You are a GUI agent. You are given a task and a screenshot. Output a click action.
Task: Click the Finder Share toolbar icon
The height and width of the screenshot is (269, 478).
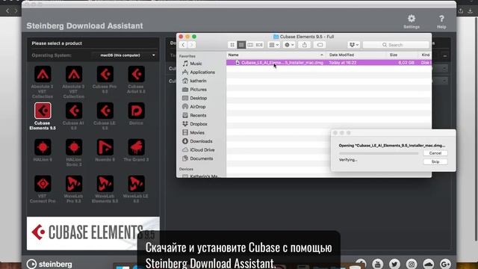click(x=304, y=45)
